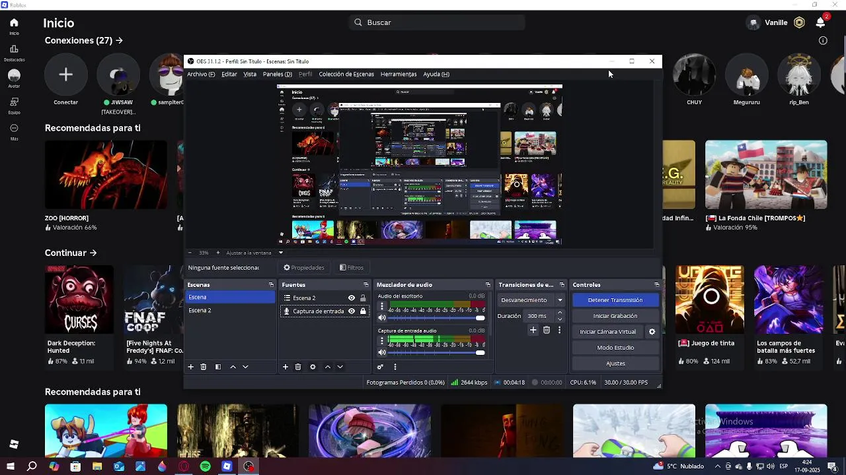Screen dimensions: 846x475
Task: Remove selected source with trash icon
Action: click(298, 367)
